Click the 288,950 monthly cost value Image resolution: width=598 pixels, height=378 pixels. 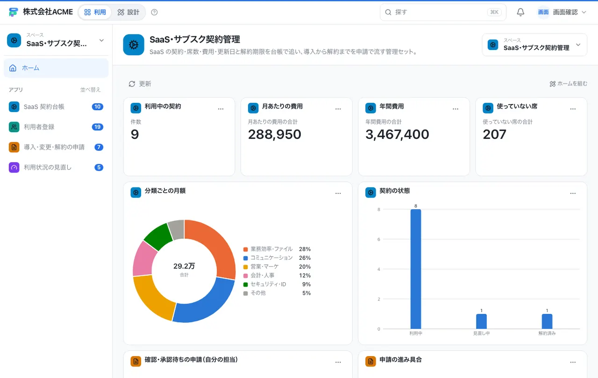(275, 135)
